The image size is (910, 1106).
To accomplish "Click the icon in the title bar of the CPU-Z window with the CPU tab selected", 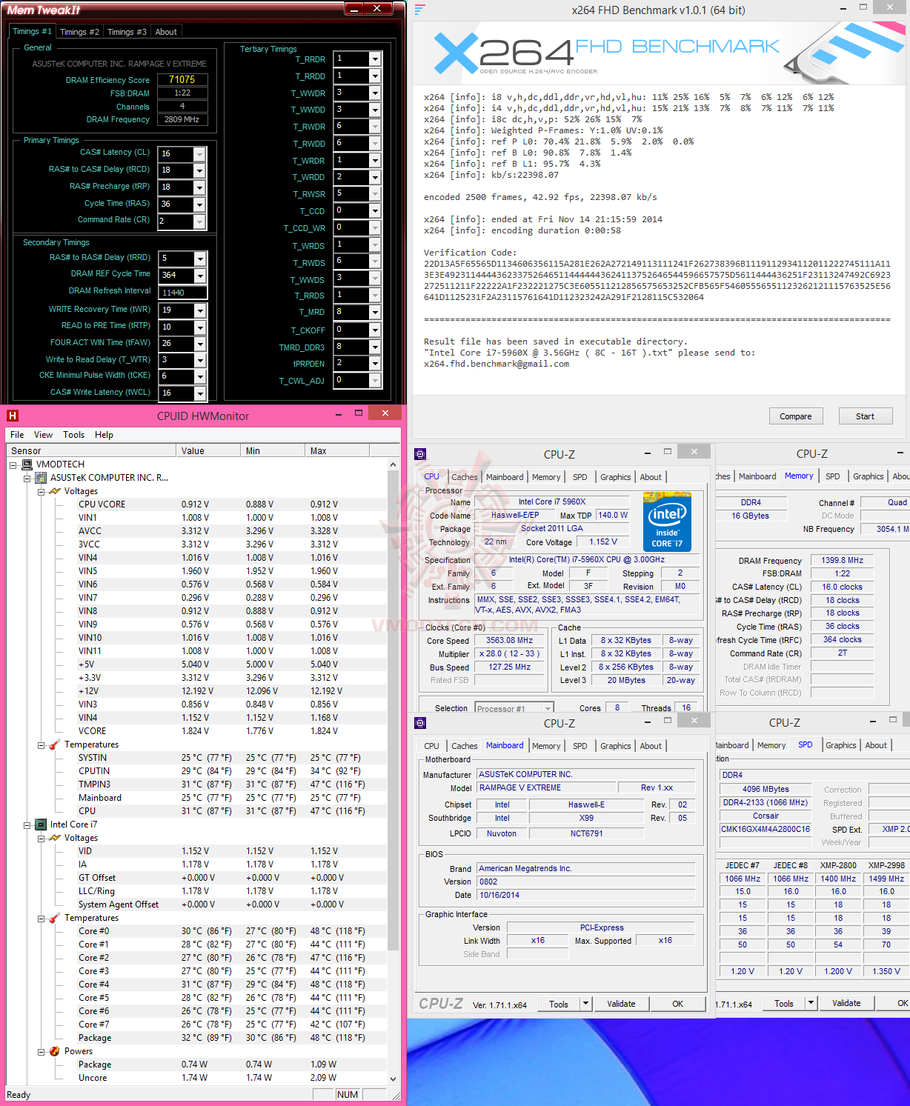I will point(420,454).
